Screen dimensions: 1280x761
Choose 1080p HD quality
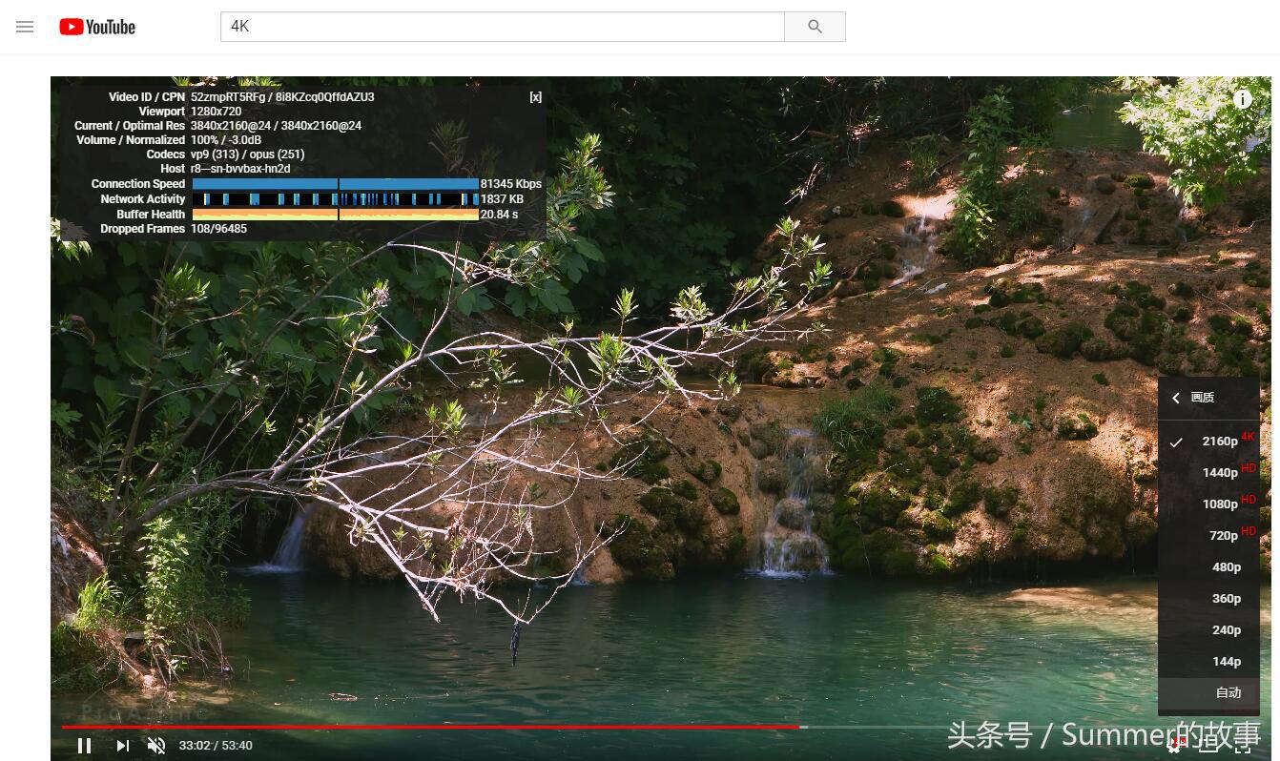[x=1219, y=504]
